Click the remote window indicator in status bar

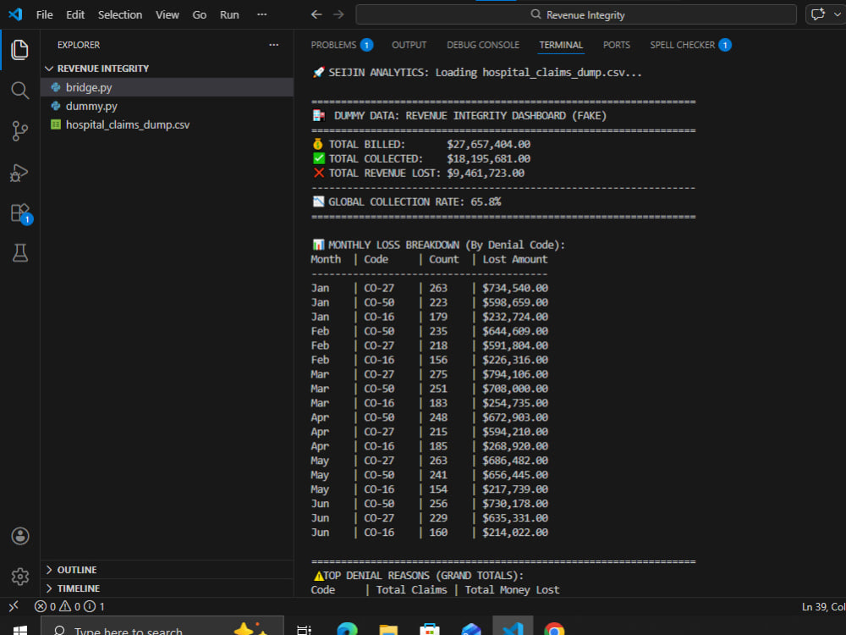[14, 606]
